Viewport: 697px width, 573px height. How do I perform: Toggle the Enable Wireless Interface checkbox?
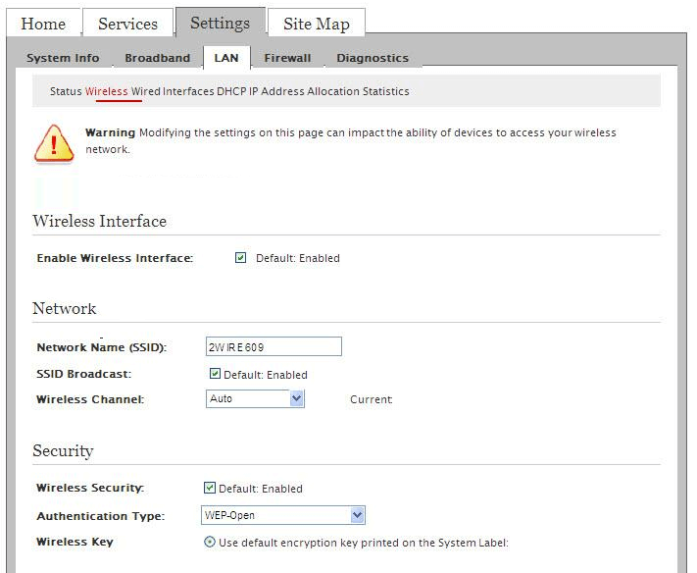click(x=240, y=258)
